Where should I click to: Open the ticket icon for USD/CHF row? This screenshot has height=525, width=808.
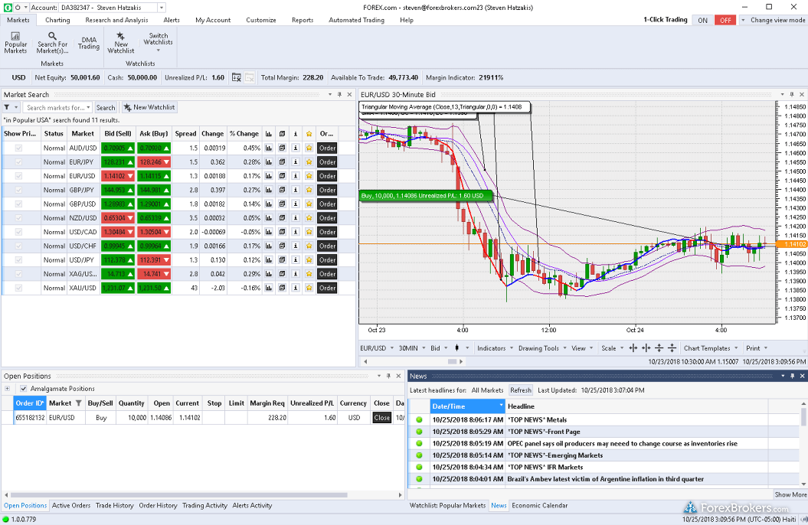[x=282, y=246]
